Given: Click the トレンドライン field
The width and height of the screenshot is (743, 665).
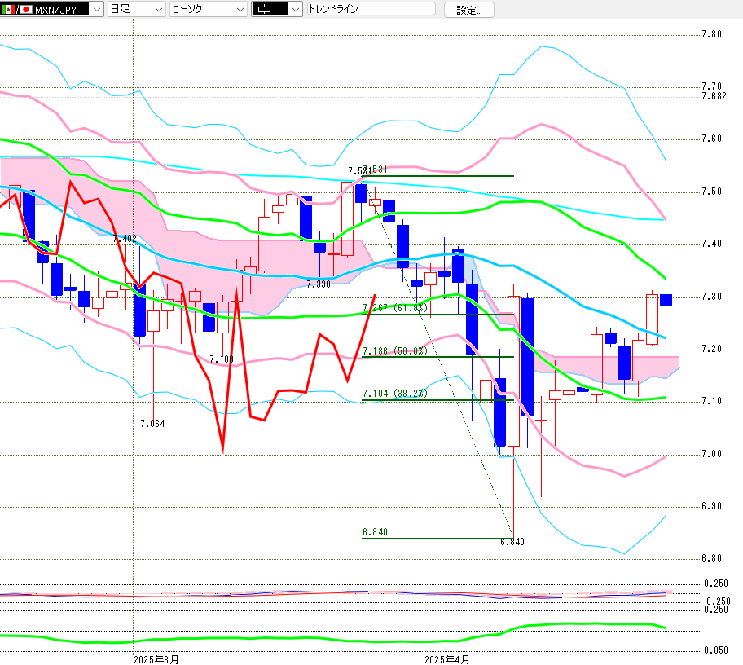Looking at the screenshot, I should [x=371, y=9].
